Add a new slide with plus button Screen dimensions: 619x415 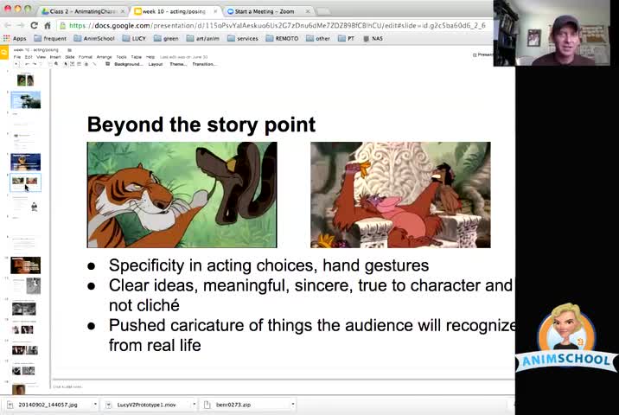tap(16, 64)
